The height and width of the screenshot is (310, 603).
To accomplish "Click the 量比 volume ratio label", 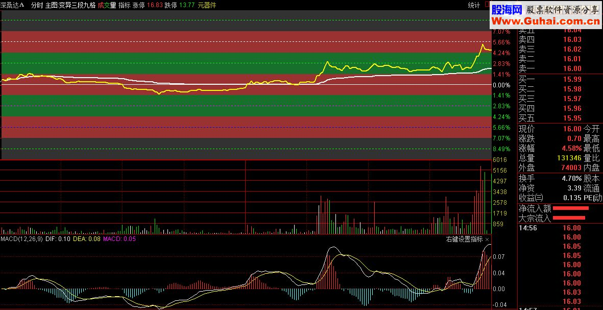I will [591, 158].
